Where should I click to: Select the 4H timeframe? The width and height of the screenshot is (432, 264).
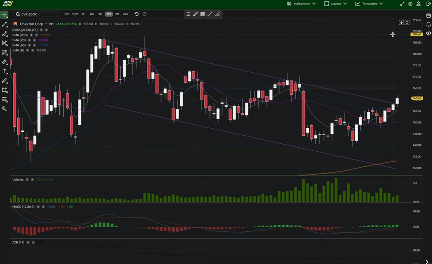pos(92,14)
